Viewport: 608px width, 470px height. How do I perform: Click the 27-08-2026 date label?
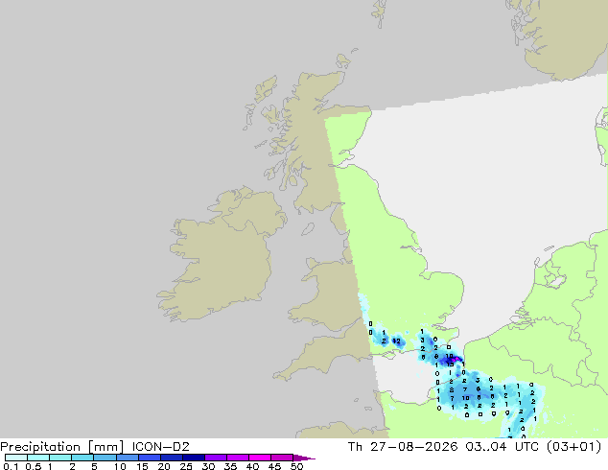pos(413,446)
